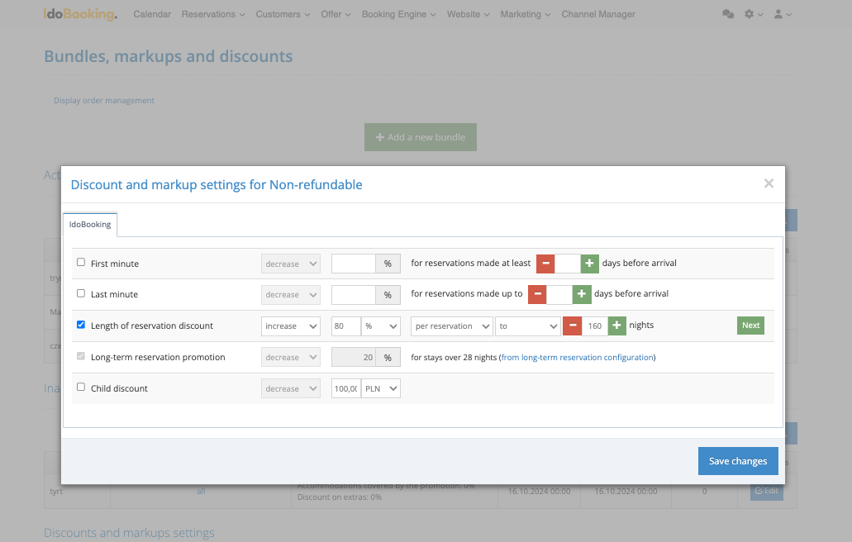Viewport: 852px width, 542px height.
Task: Close the discount settings dialog with X
Action: point(769,183)
